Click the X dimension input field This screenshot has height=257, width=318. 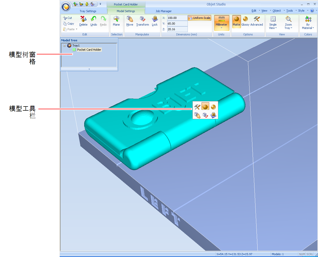[177, 18]
